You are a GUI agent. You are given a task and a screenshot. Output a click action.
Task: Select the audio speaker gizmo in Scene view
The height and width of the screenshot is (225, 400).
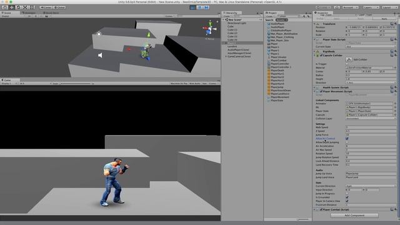[100, 55]
